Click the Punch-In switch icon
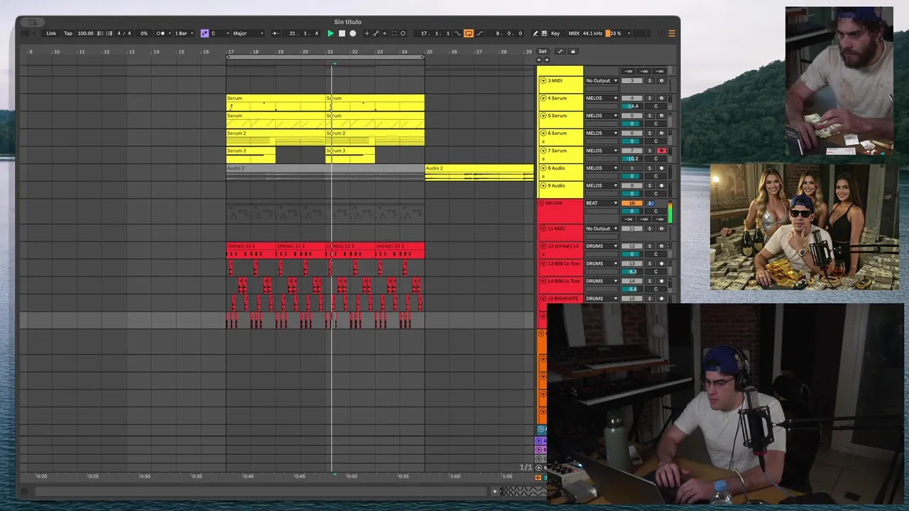The image size is (909, 511). tap(458, 33)
